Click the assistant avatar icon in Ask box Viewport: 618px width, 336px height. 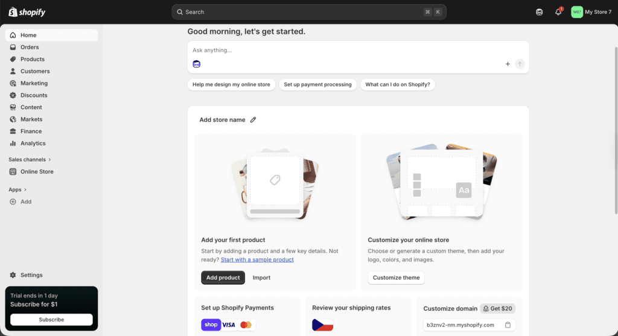(x=196, y=64)
